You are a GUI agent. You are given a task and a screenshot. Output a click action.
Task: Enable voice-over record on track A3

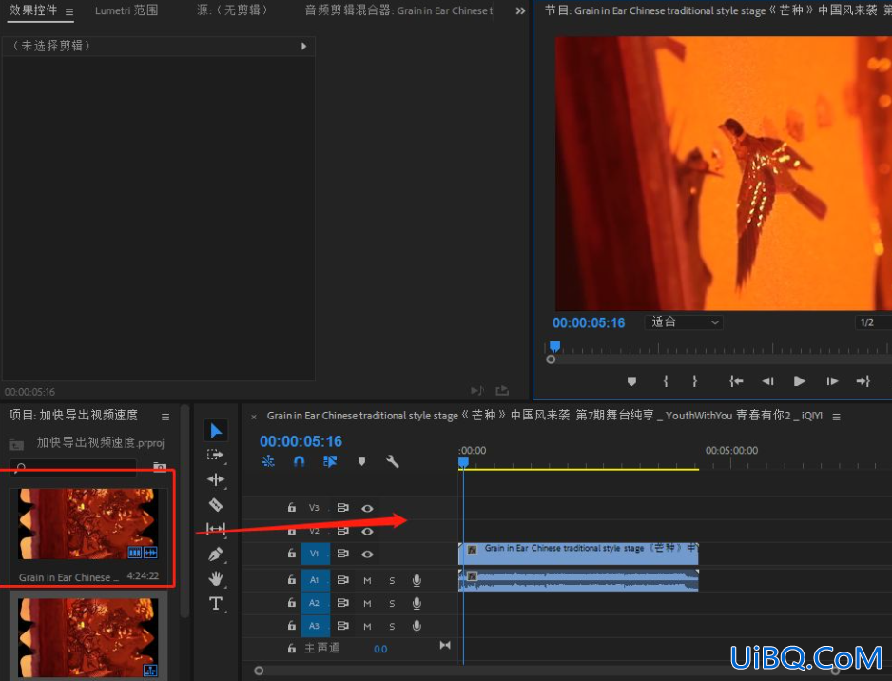[417, 627]
